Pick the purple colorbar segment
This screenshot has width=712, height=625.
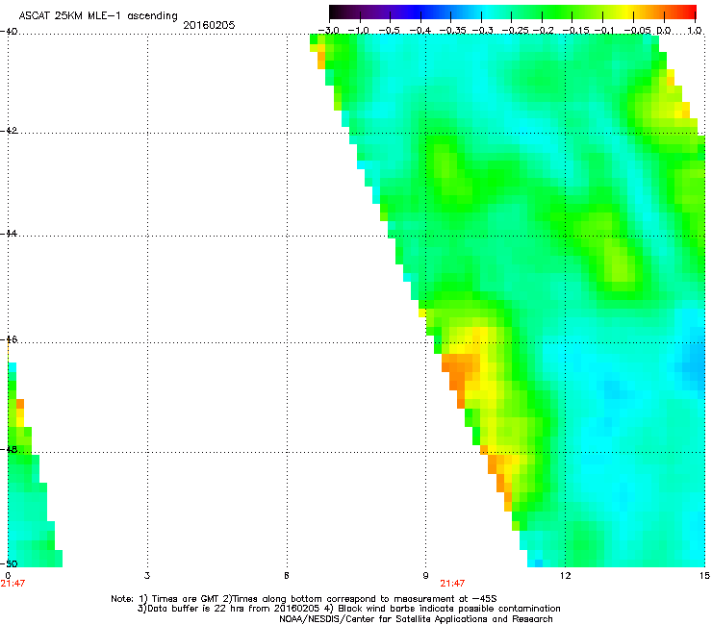tap(377, 12)
